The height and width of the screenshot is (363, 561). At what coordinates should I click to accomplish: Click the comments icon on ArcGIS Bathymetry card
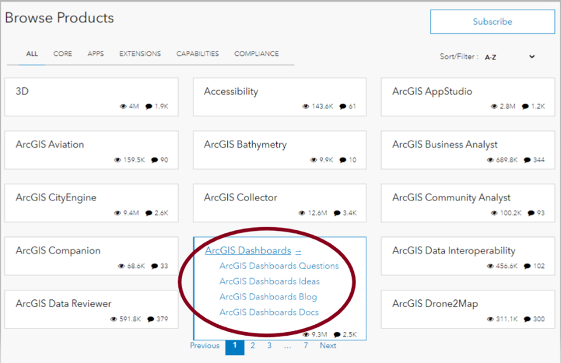pyautogui.click(x=343, y=160)
